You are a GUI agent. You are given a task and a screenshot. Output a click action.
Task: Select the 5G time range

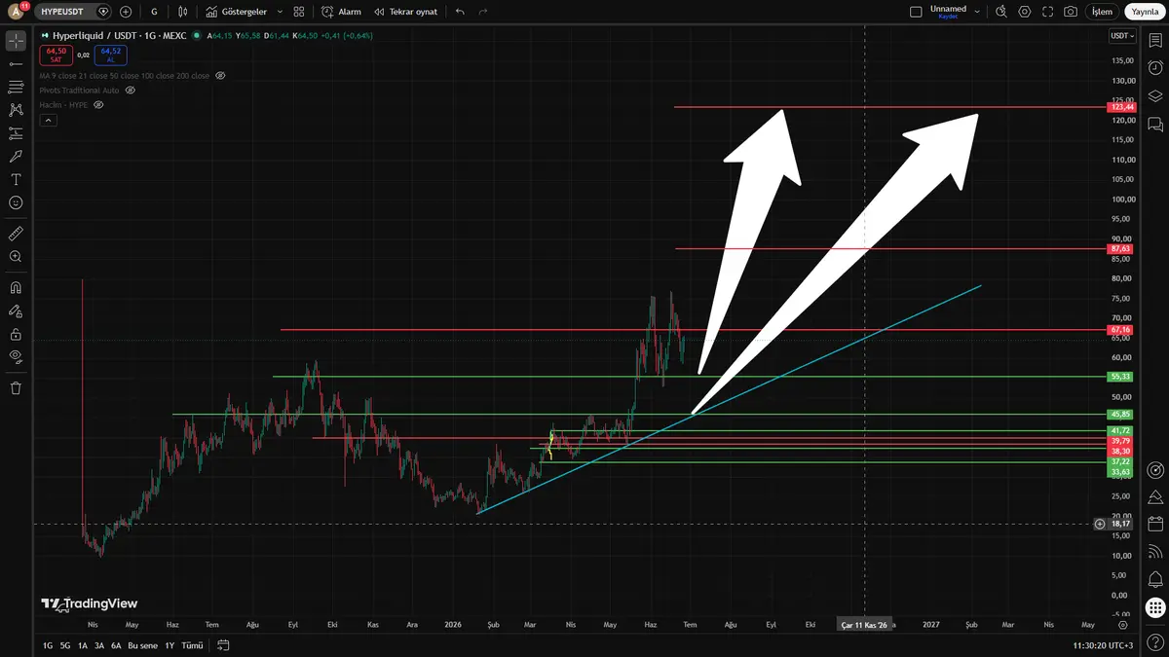tap(65, 645)
